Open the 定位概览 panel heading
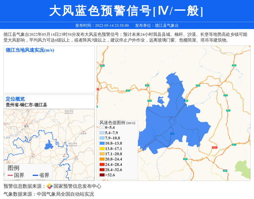This screenshot has width=254, height=199. [15, 99]
